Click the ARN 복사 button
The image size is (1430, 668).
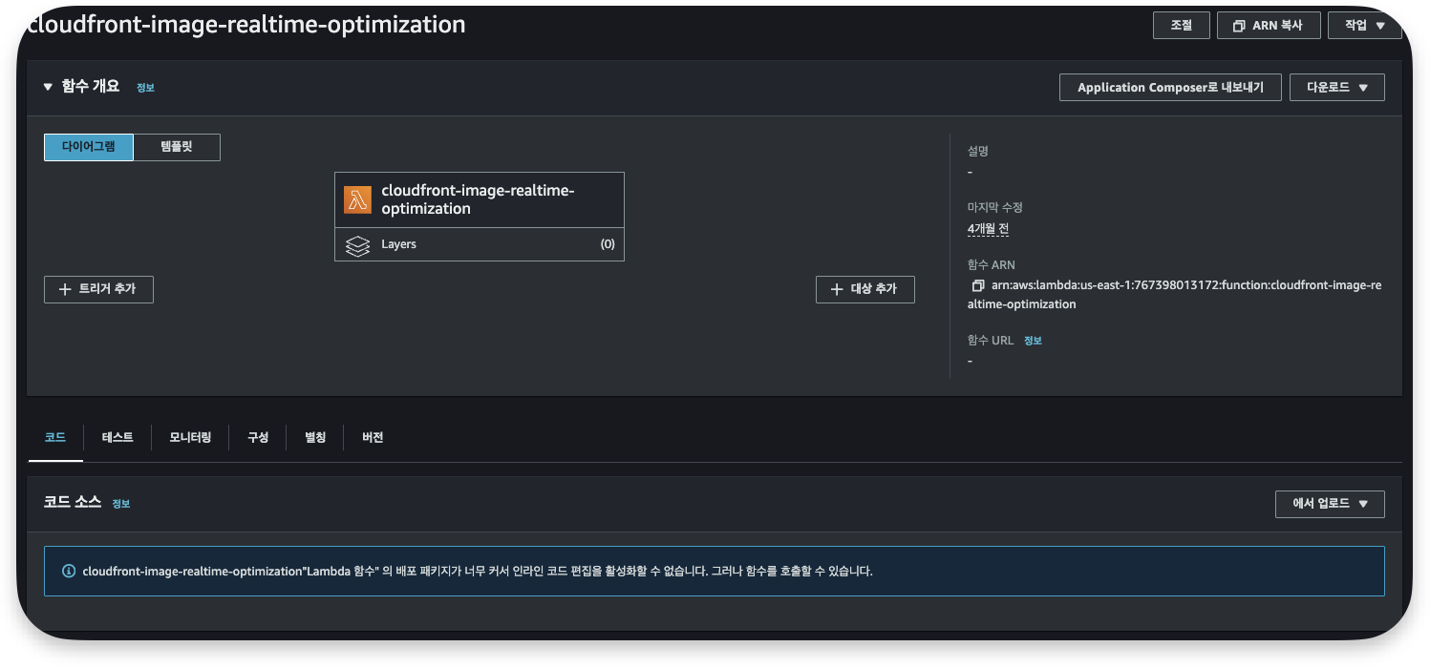1269,26
